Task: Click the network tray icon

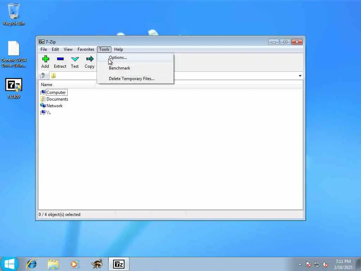Action: (317, 265)
